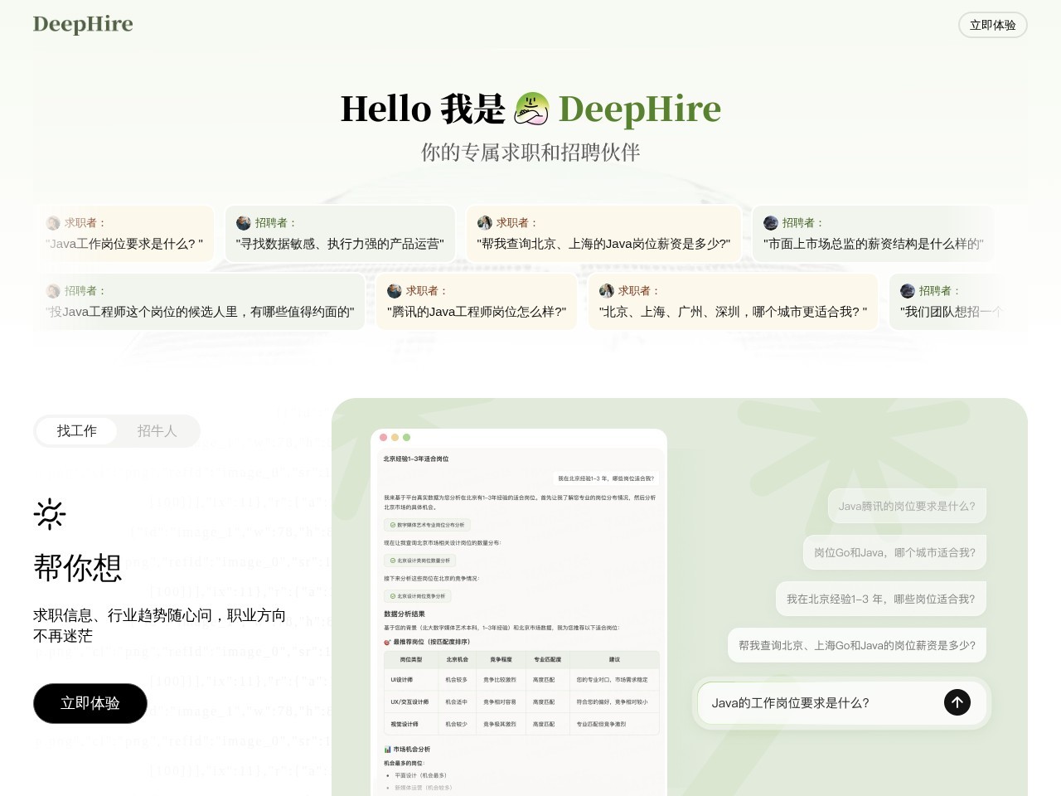
Task: Click the 帮你想 heading text
Action: click(x=78, y=568)
